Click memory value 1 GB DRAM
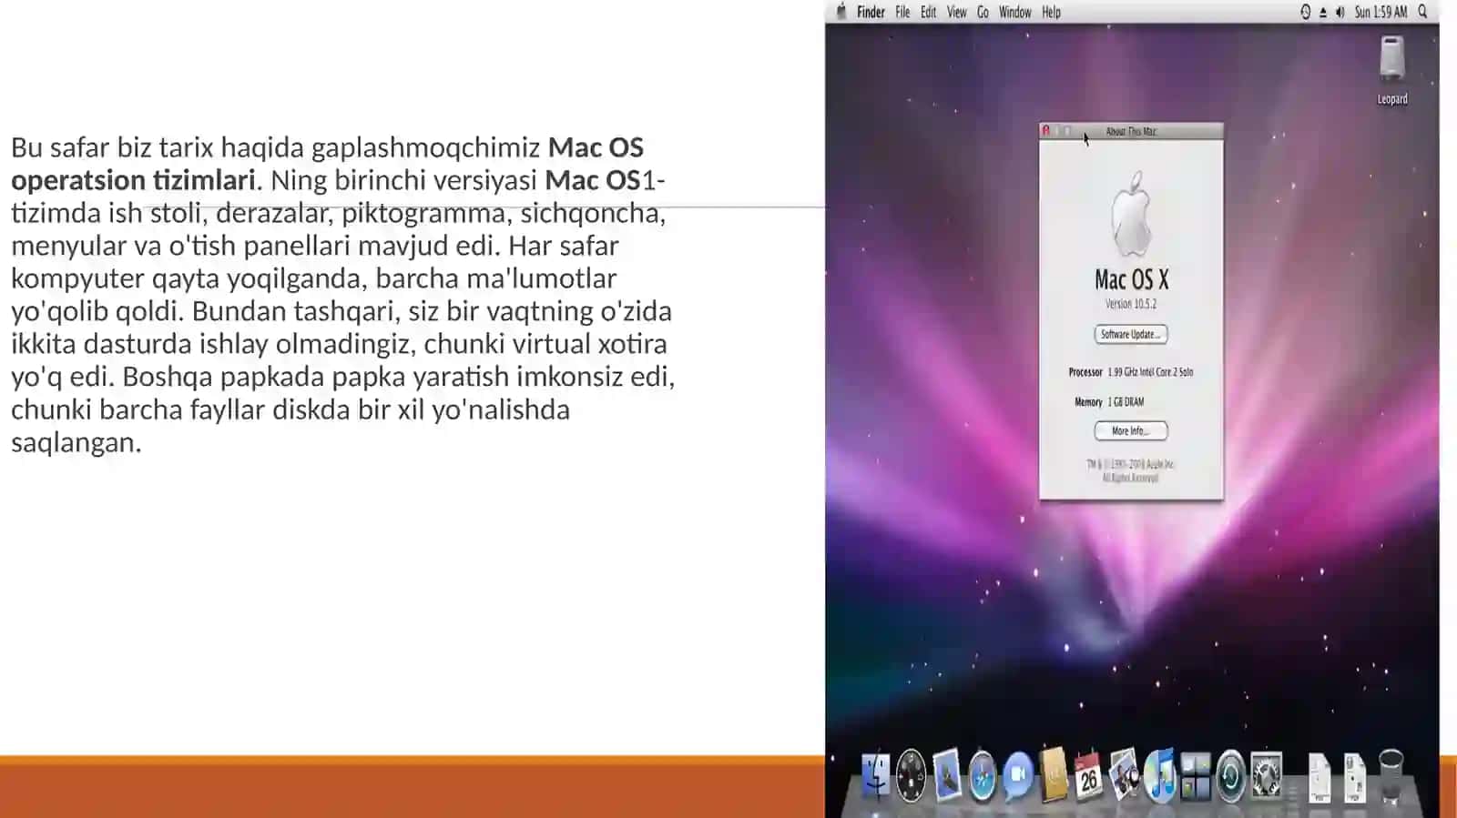 [1126, 402]
